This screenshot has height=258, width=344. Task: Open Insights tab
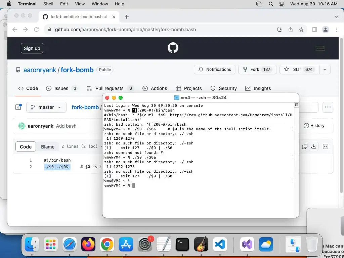click(258, 88)
